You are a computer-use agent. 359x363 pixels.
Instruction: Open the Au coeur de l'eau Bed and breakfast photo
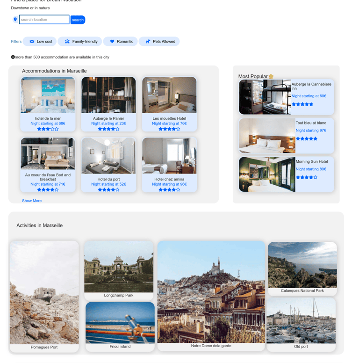pos(48,153)
